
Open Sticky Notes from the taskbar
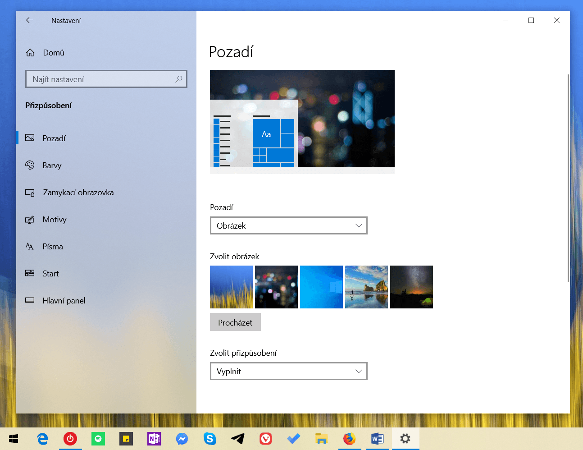coord(126,439)
